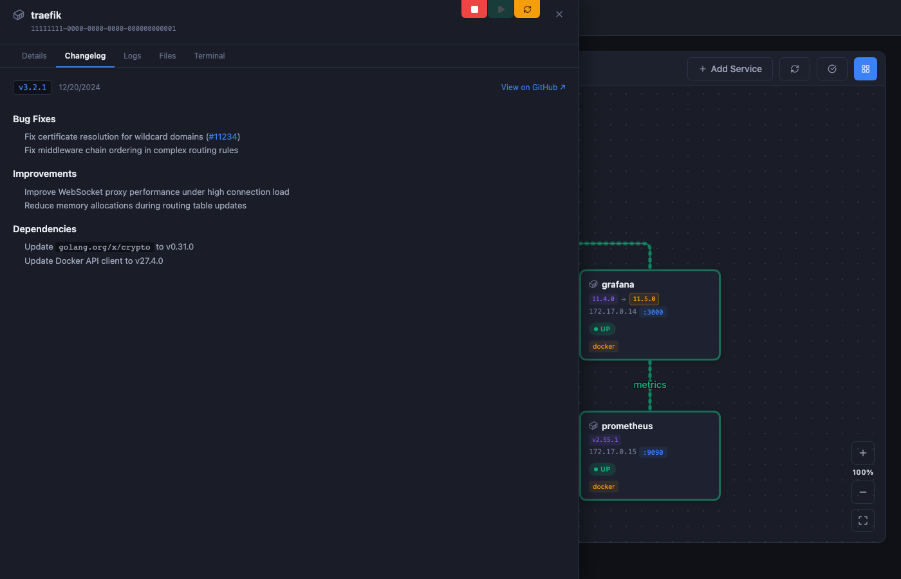Click grafana IP address 172.17.0.14

(x=613, y=311)
